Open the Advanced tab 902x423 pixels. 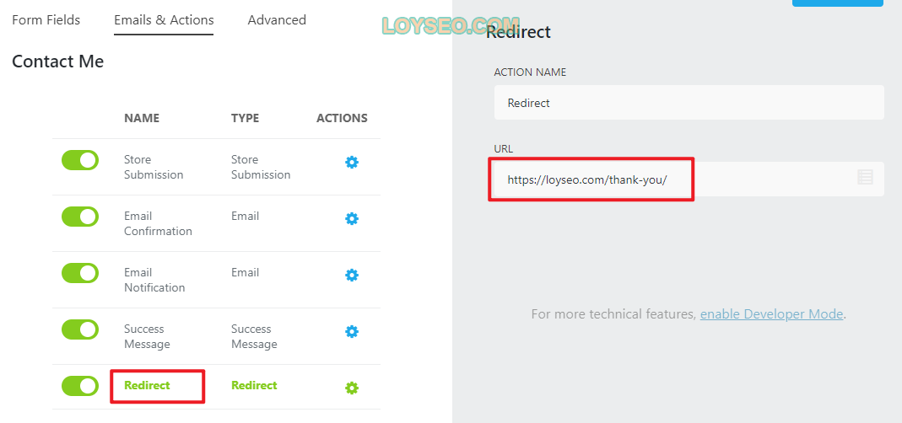point(277,19)
